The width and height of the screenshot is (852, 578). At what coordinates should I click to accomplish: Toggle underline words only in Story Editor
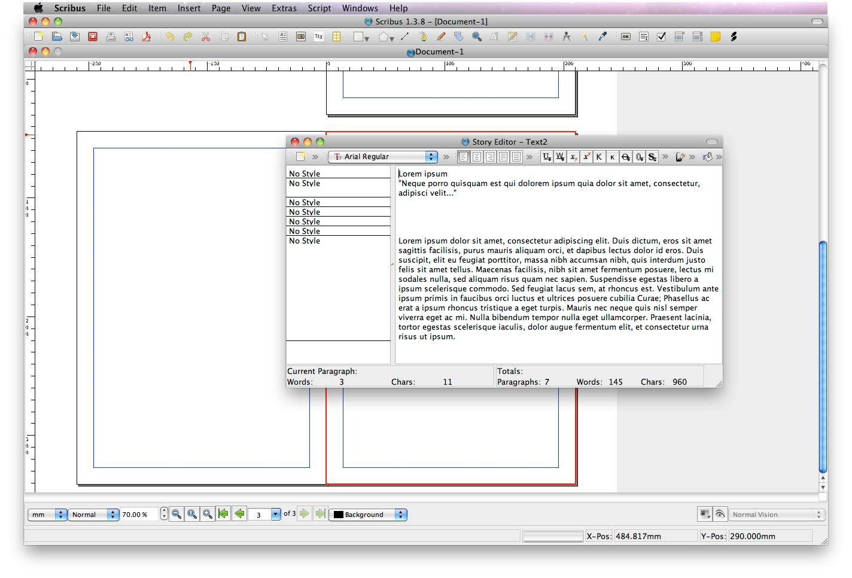pyautogui.click(x=560, y=157)
